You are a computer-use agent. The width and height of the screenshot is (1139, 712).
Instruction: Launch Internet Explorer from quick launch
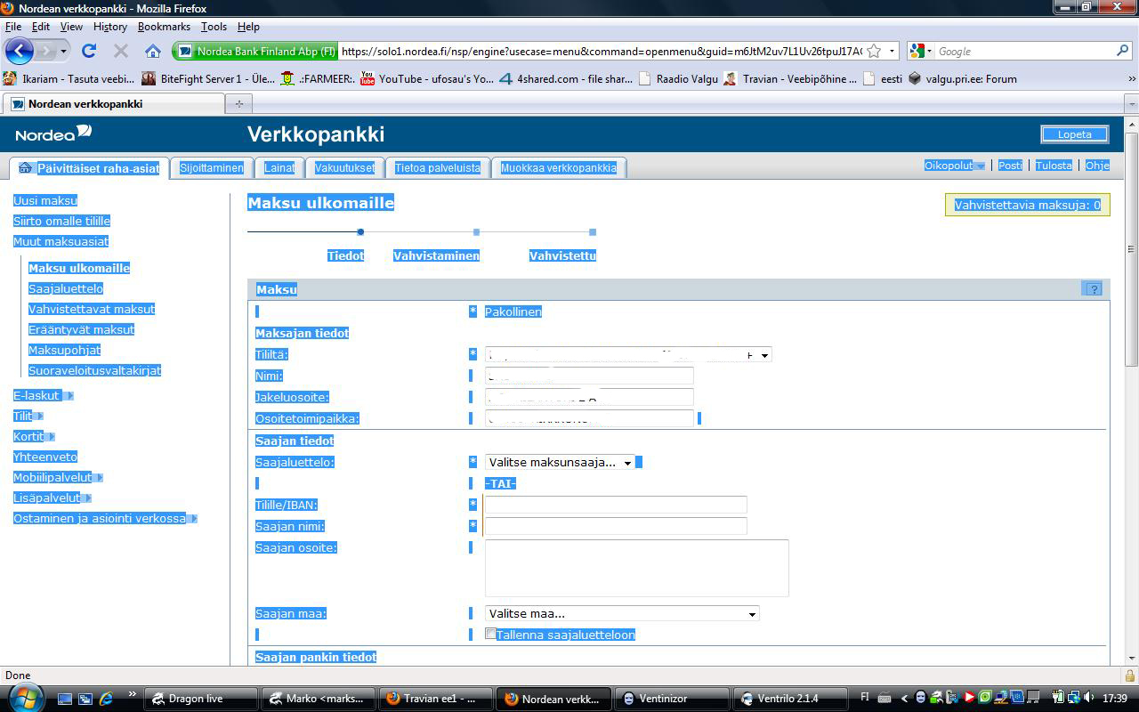point(106,699)
